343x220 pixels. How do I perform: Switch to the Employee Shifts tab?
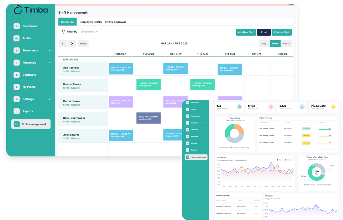click(91, 22)
